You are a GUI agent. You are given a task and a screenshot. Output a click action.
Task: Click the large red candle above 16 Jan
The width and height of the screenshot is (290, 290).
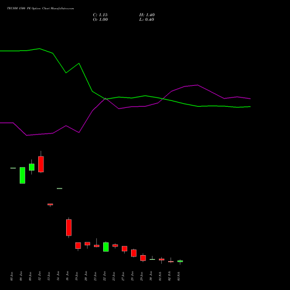pos(69,227)
